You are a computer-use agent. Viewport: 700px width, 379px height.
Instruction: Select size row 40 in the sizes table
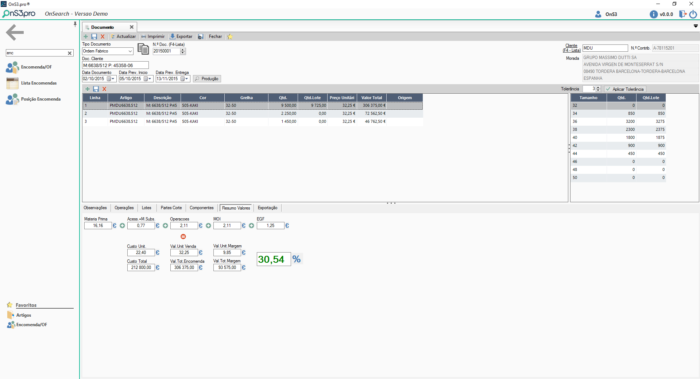coord(618,138)
